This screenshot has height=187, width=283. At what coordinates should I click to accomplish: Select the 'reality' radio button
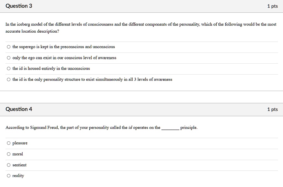pyautogui.click(x=9, y=176)
